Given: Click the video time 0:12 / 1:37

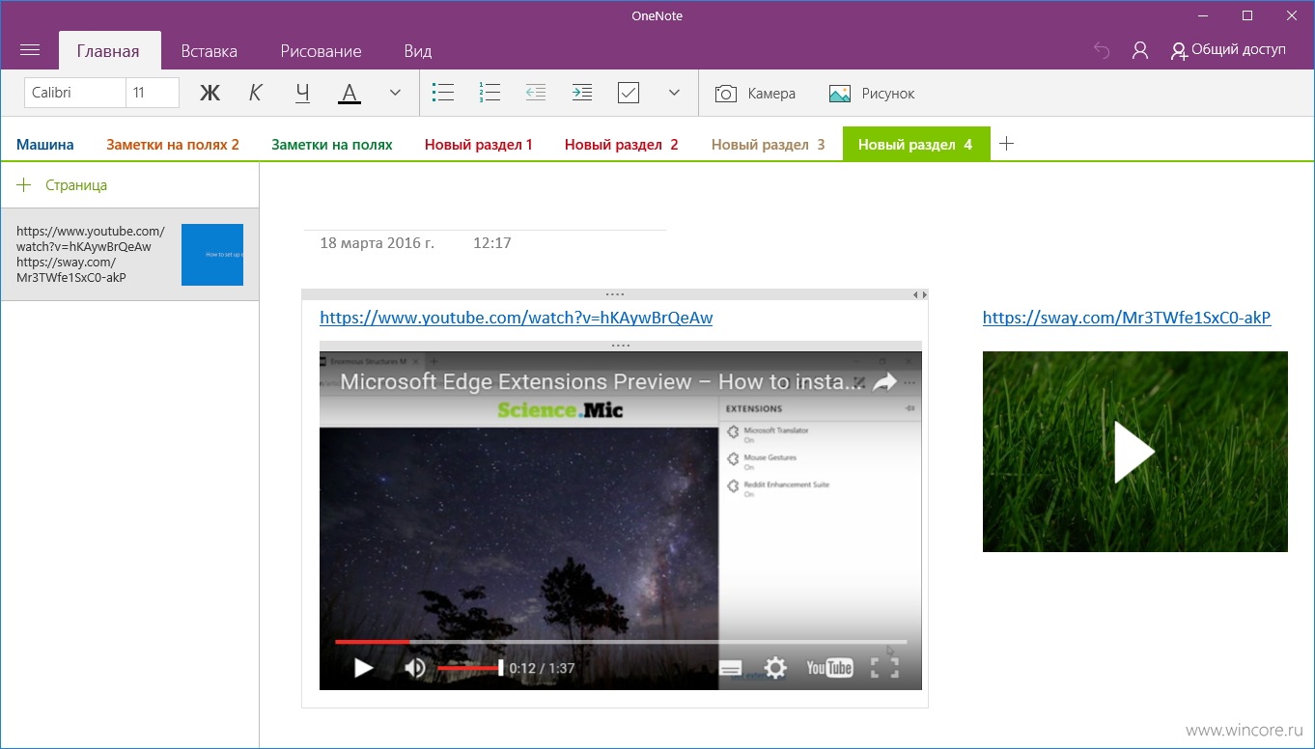Looking at the screenshot, I should (x=542, y=668).
